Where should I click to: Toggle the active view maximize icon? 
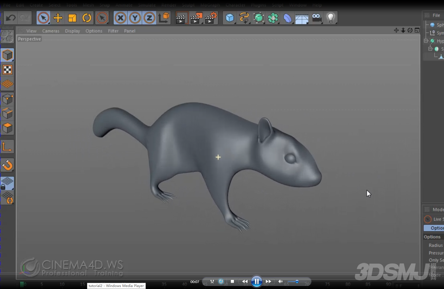coord(417,30)
